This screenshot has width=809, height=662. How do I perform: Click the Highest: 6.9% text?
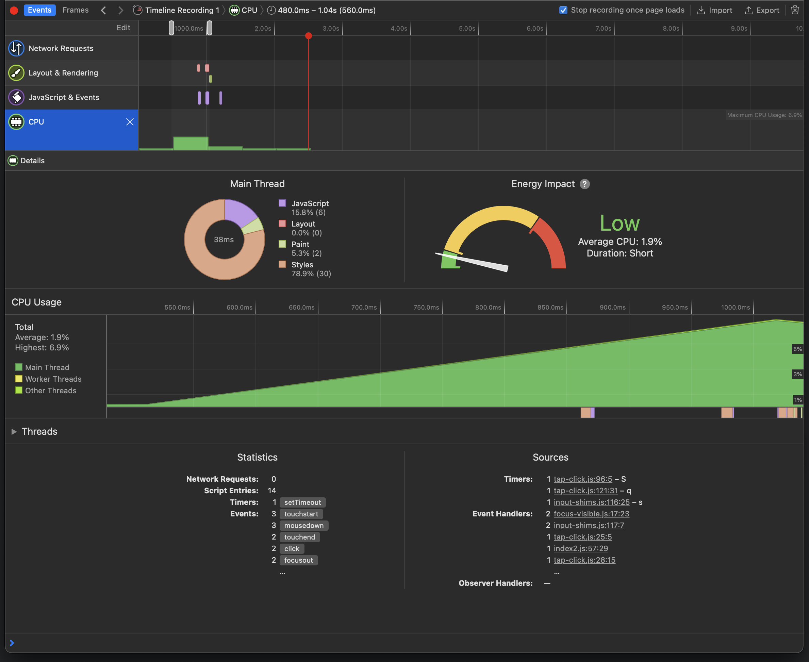point(42,348)
